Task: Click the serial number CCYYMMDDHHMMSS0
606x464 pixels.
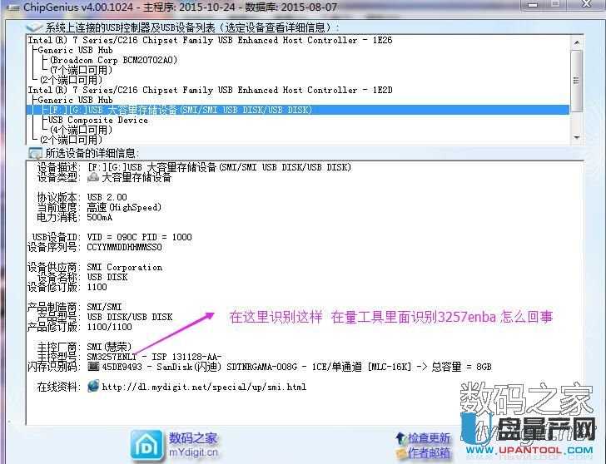Action: tap(125, 247)
